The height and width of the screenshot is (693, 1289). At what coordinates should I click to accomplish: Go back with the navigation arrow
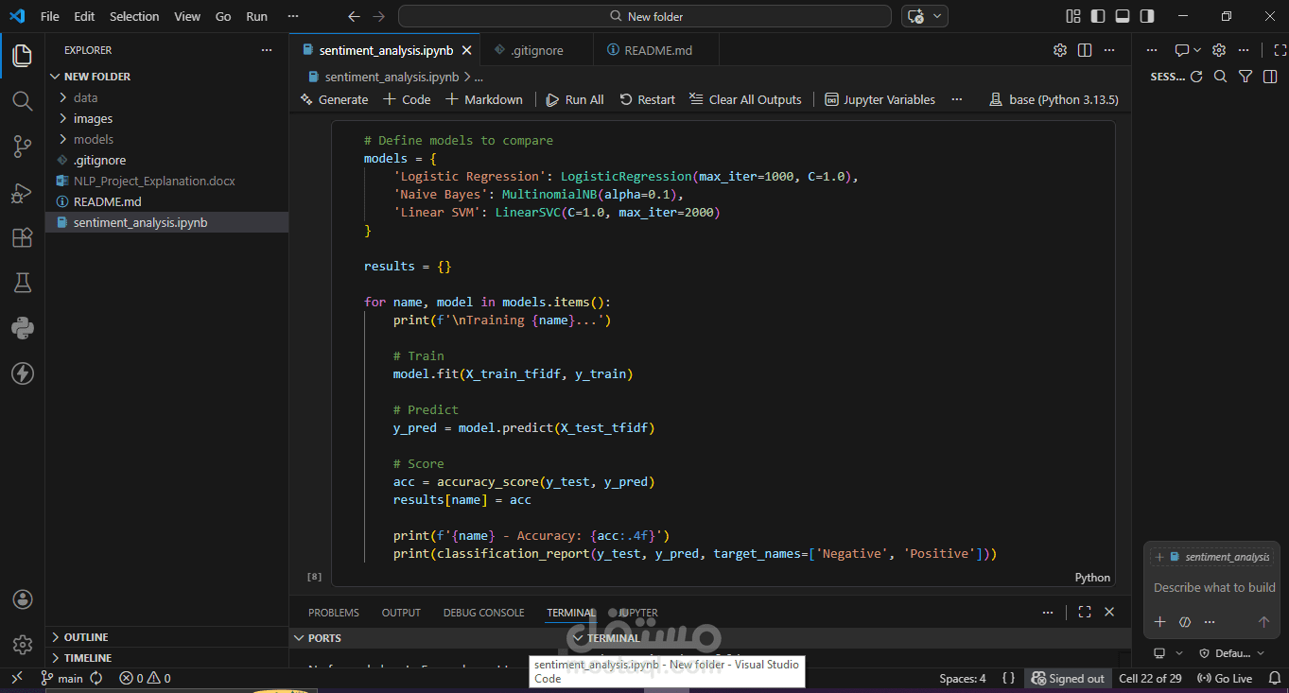tap(354, 16)
